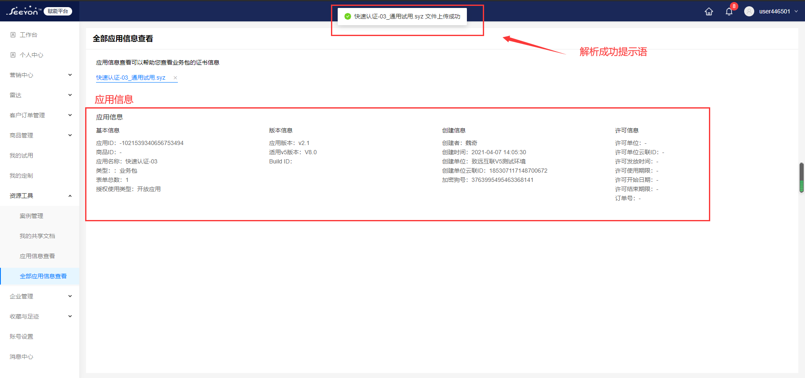805x378 pixels.
Task: Click the 许可使用期限 field text
Action: click(637, 171)
